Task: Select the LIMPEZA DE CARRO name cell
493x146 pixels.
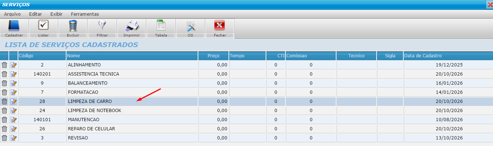Action: (x=132, y=101)
